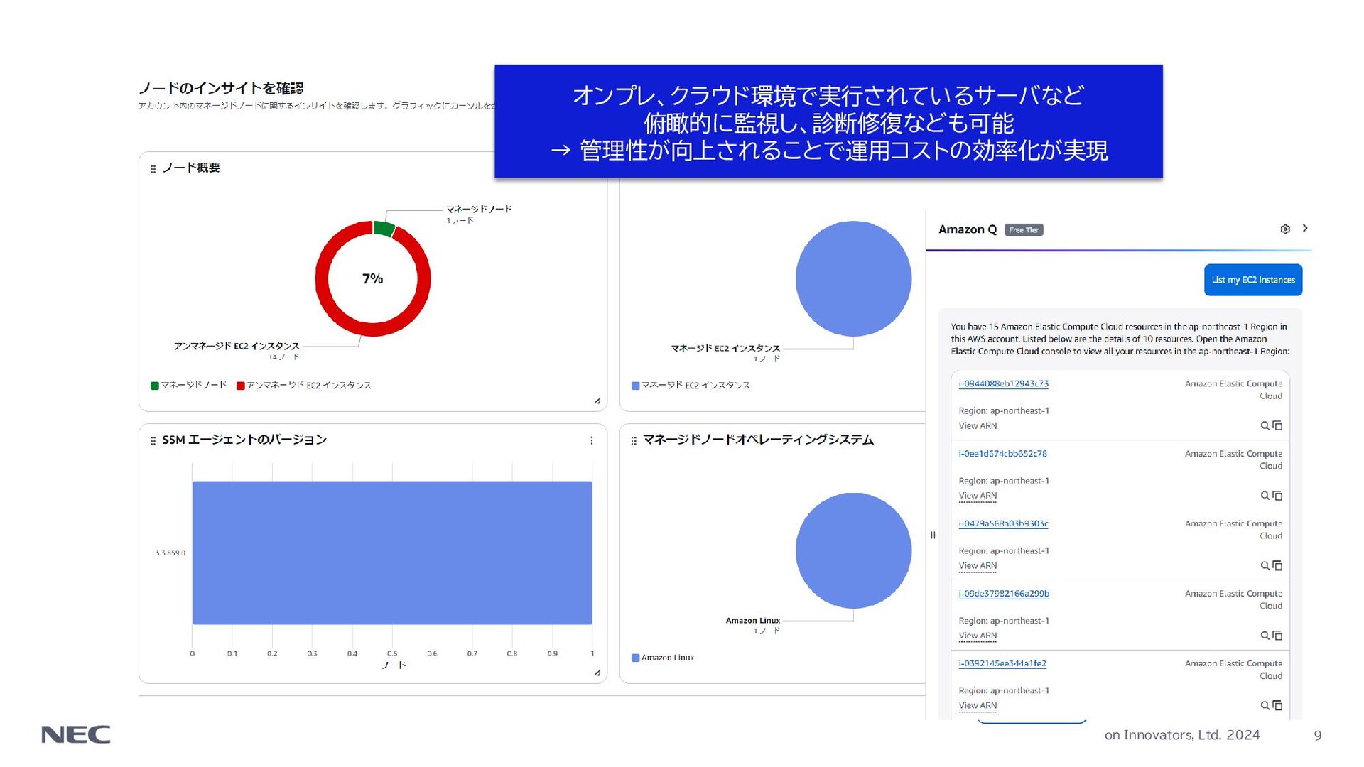Screen dimensions: 1364x767
Task: Open instance link i-0392145ee344a1fe2
Action: tap(1002, 663)
